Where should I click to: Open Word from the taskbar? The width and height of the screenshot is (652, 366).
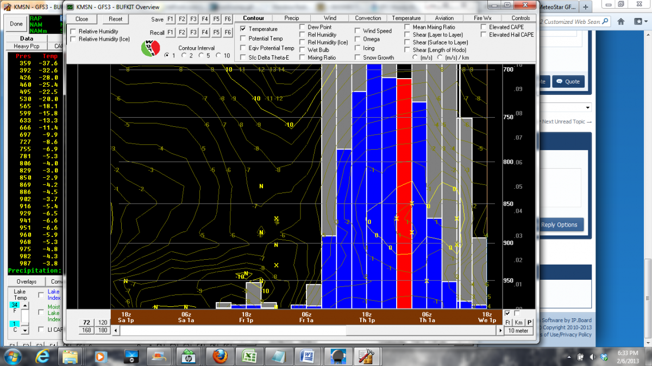(x=308, y=356)
